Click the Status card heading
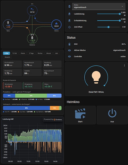The image size is (128, 165). tap(71, 38)
